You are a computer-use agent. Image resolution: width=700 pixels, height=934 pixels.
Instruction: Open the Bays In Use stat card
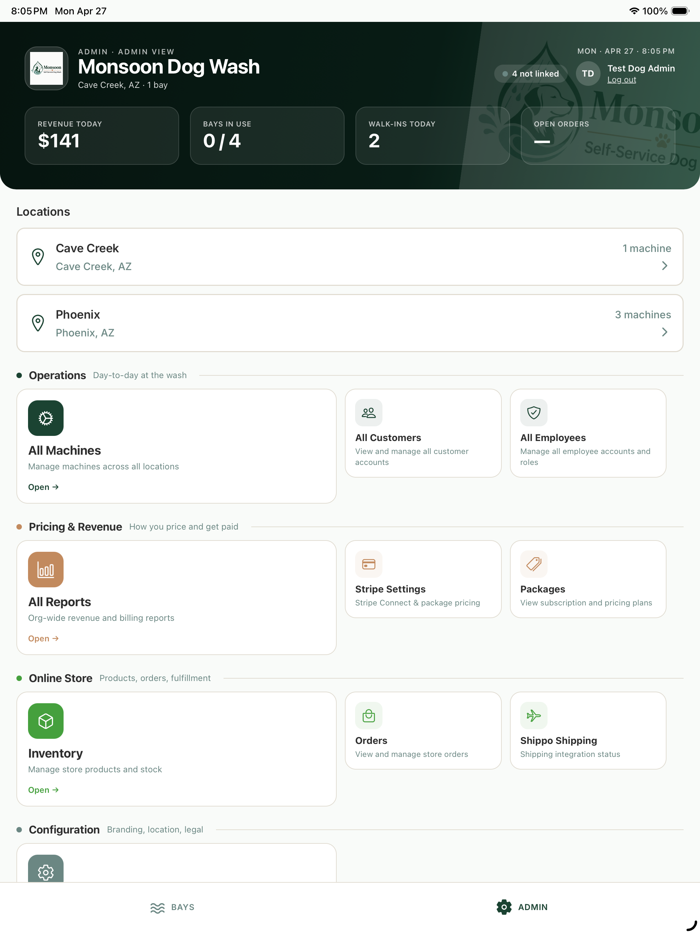pyautogui.click(x=267, y=135)
